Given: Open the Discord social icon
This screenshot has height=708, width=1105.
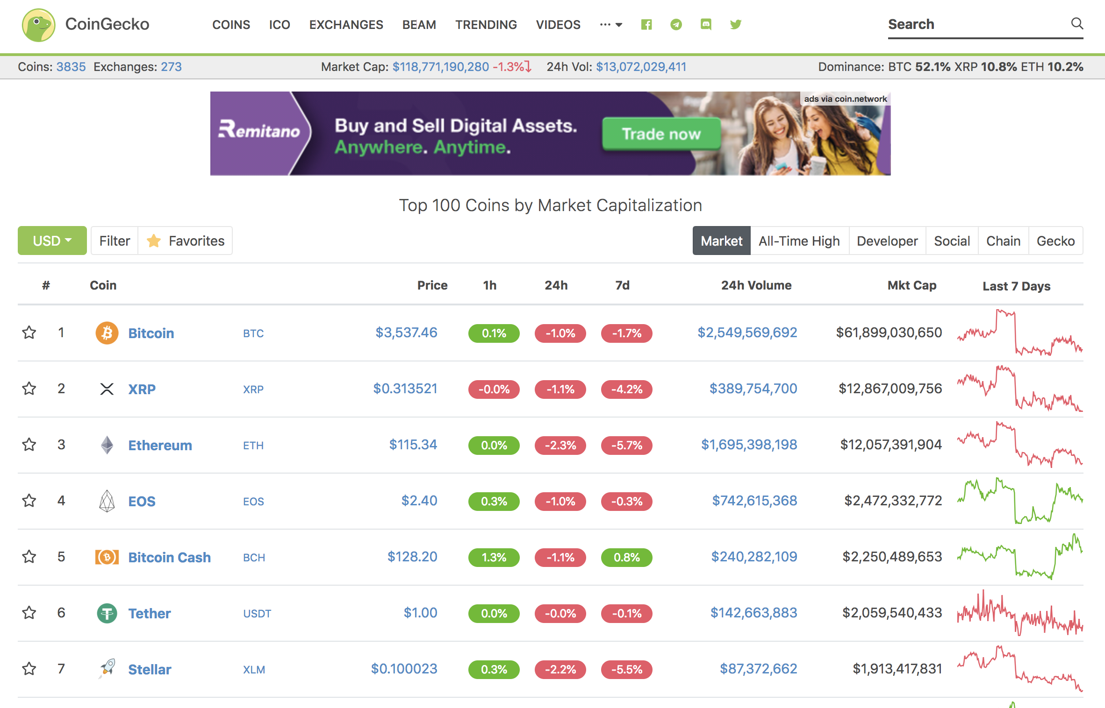Looking at the screenshot, I should coord(706,24).
